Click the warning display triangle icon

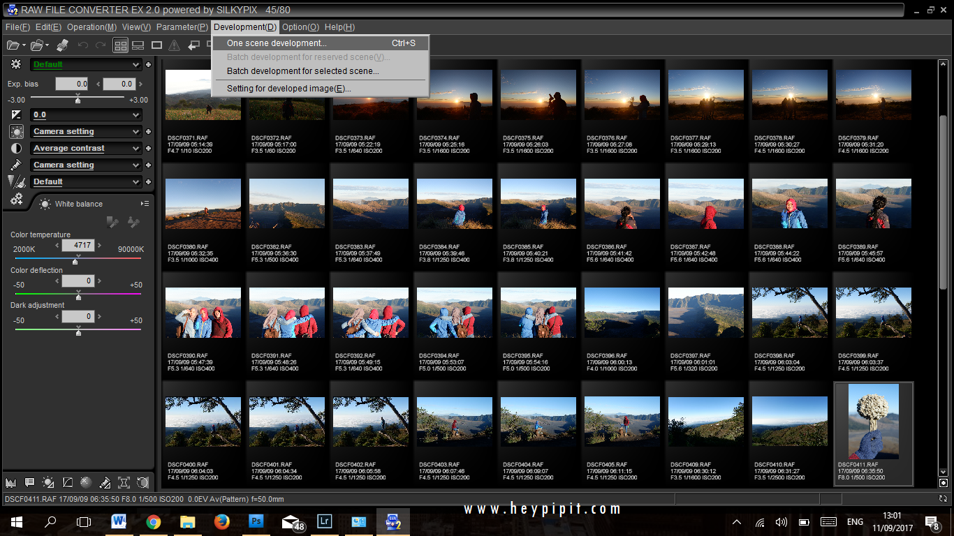pos(175,45)
